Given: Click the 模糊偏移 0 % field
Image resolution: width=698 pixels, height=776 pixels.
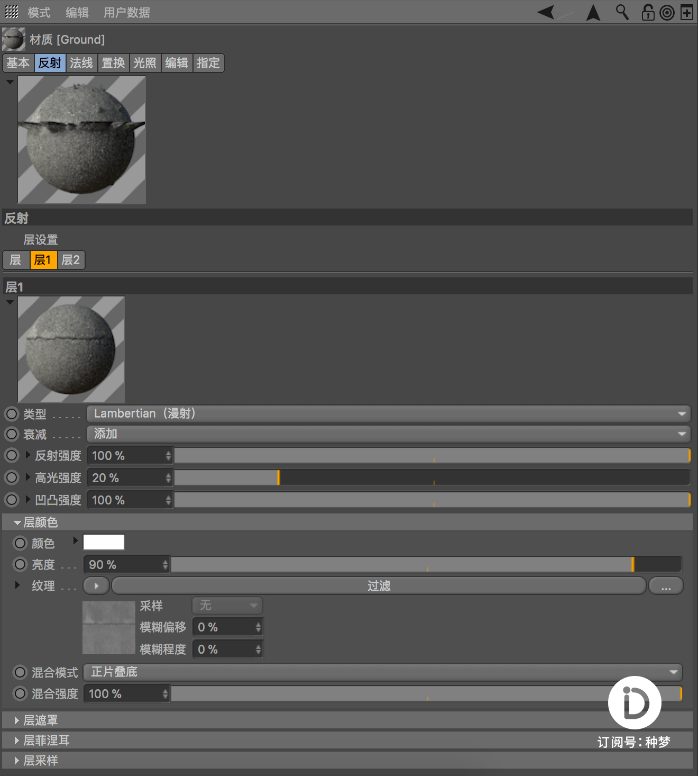Looking at the screenshot, I should tap(227, 627).
